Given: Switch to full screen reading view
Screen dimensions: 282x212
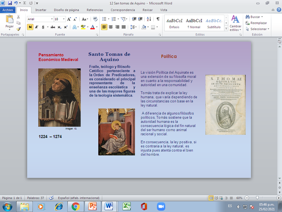Looking at the screenshot, I should [216, 198].
